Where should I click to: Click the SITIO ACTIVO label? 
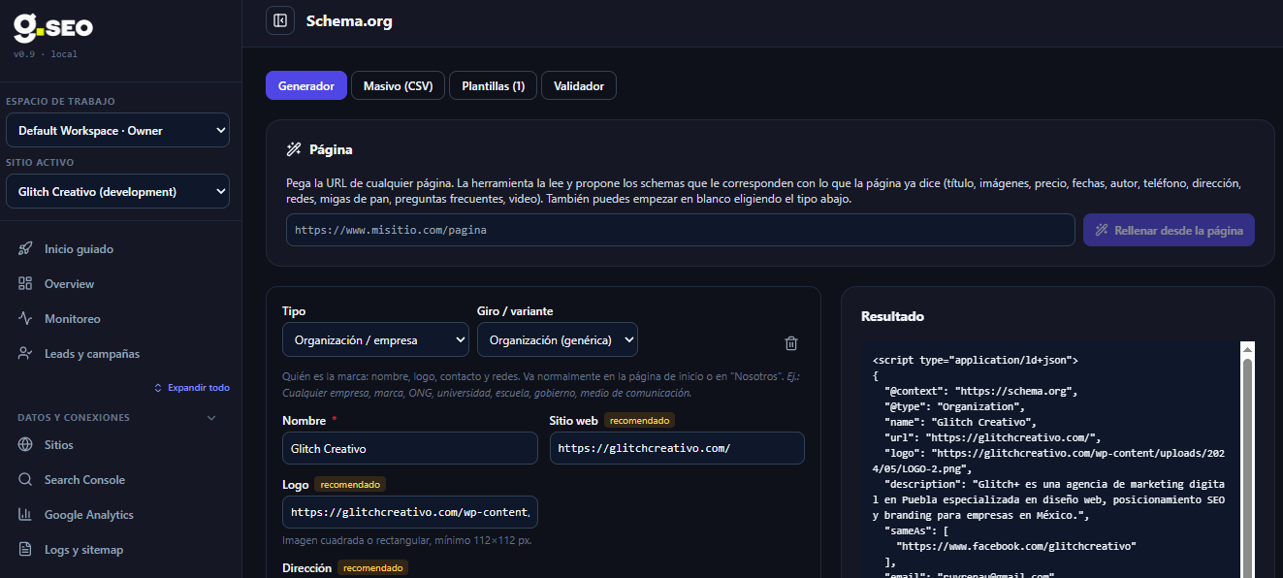click(40, 162)
